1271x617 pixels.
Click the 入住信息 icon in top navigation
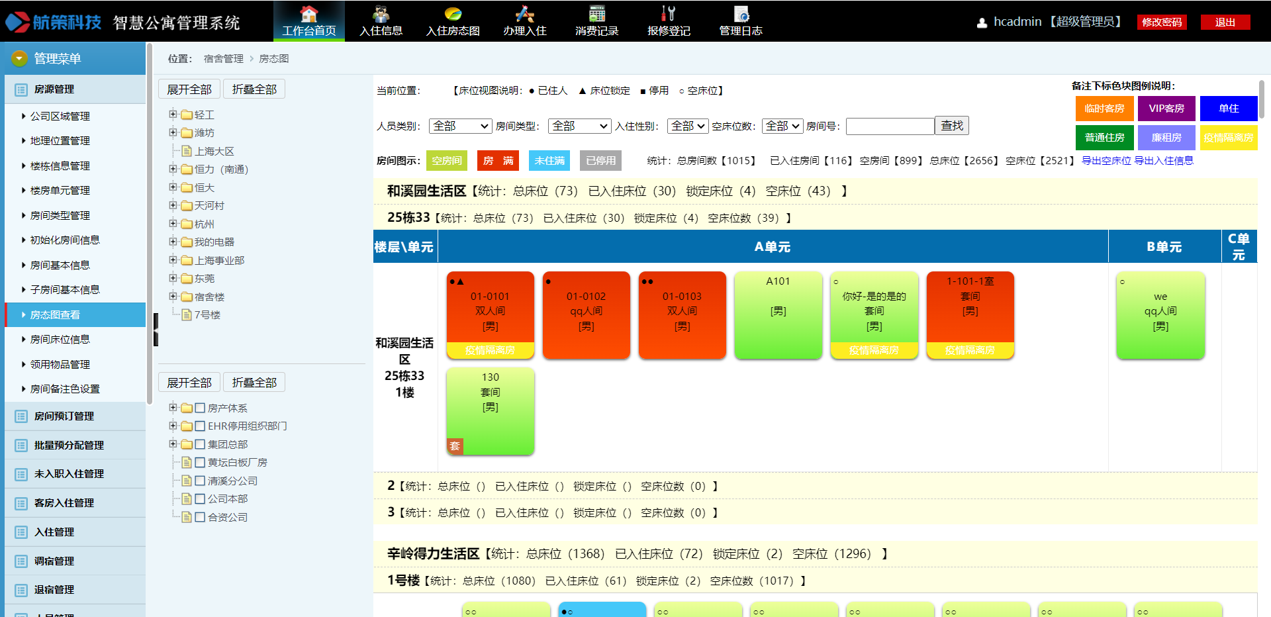(381, 14)
